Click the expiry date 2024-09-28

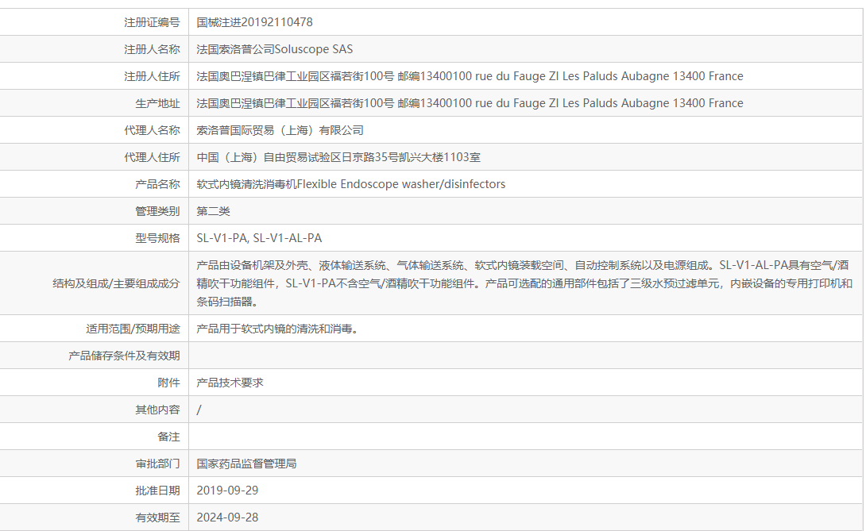[230, 517]
